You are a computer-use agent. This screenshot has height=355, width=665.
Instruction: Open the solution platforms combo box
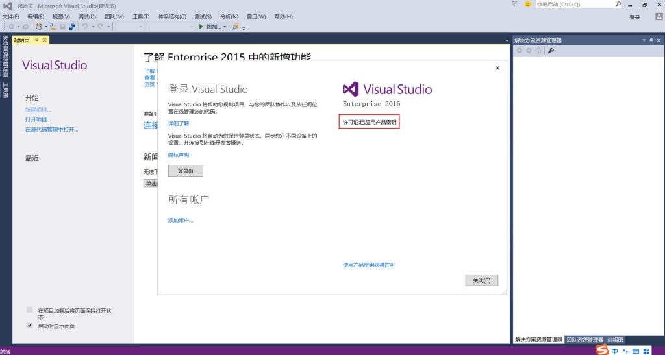tap(169, 27)
